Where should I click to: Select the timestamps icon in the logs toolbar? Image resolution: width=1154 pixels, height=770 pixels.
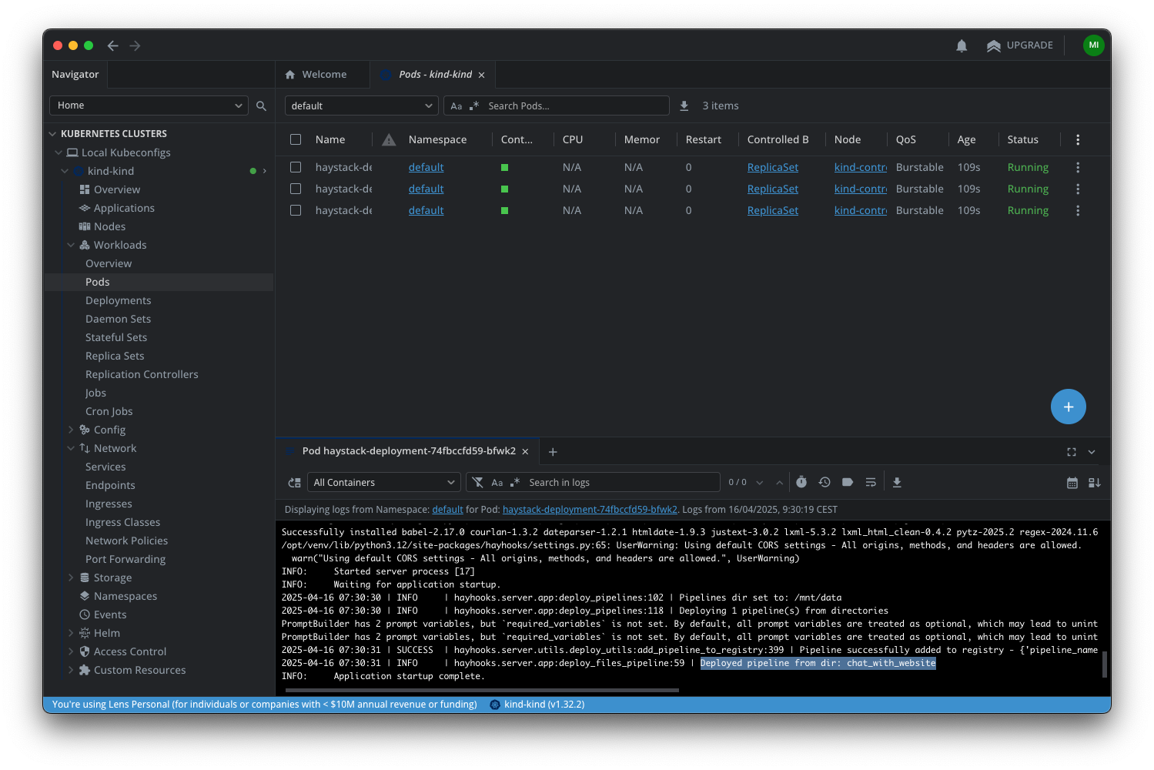click(801, 482)
